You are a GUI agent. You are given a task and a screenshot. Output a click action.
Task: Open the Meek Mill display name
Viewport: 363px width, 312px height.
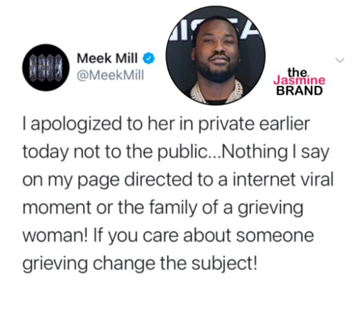point(107,58)
